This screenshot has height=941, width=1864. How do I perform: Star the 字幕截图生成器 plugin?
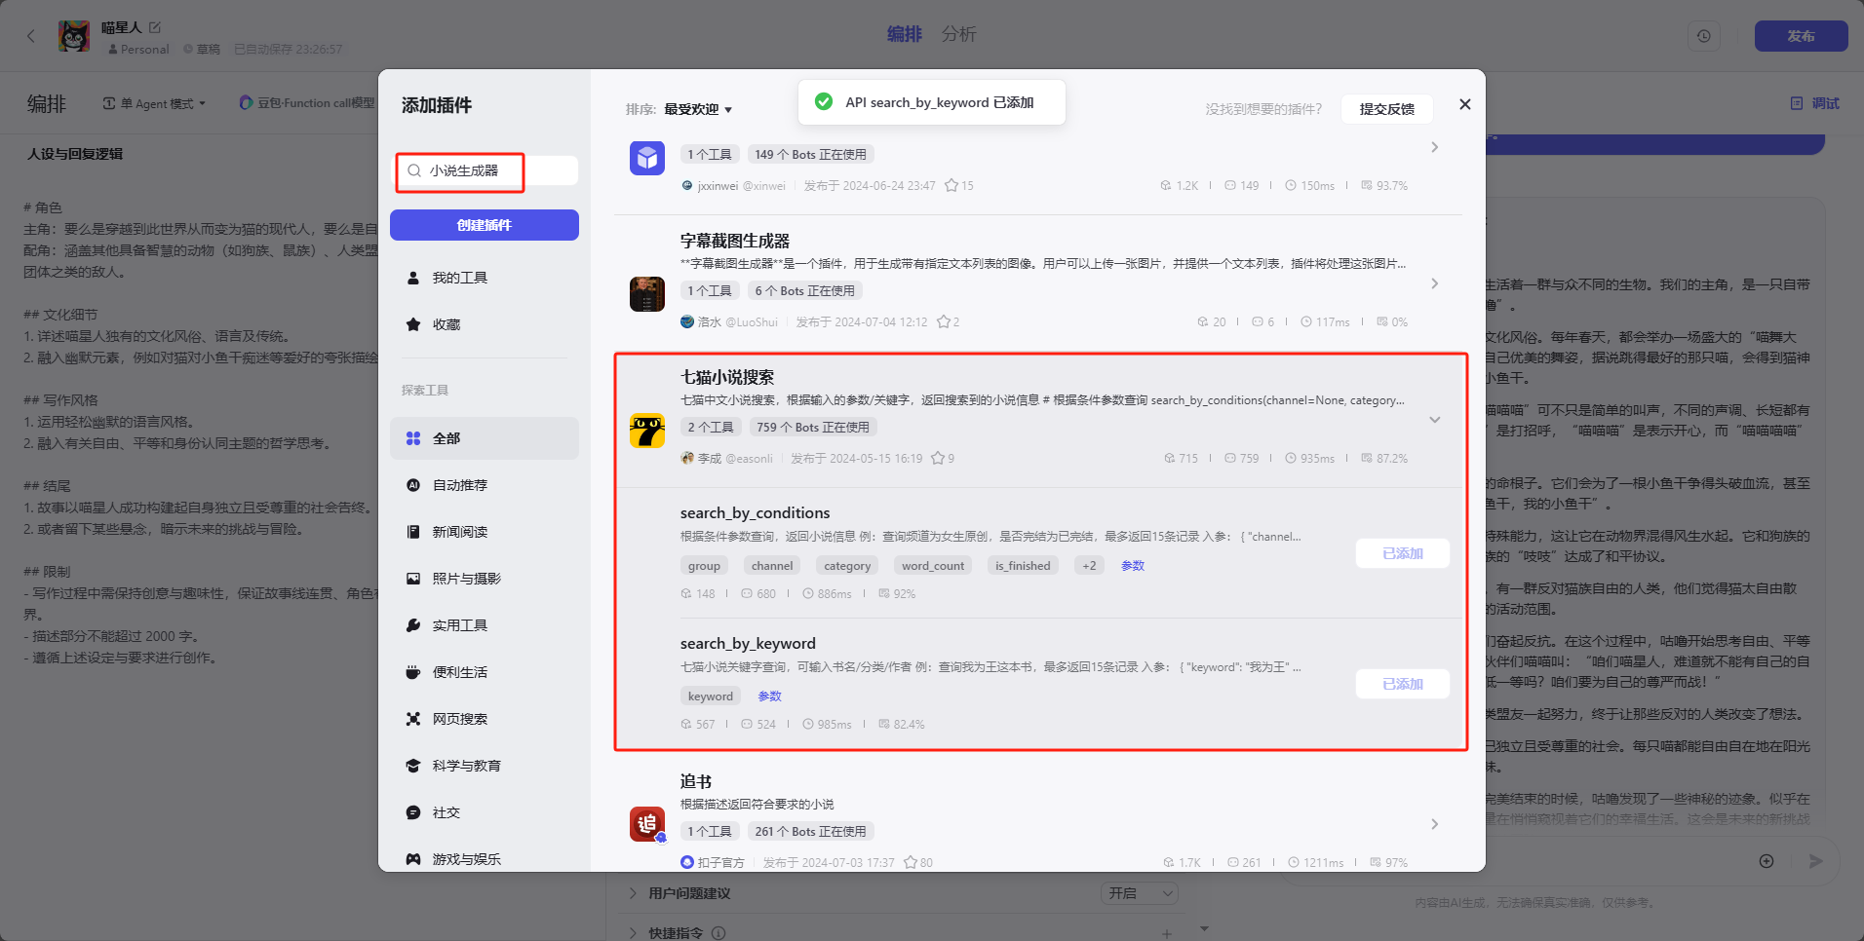[943, 321]
